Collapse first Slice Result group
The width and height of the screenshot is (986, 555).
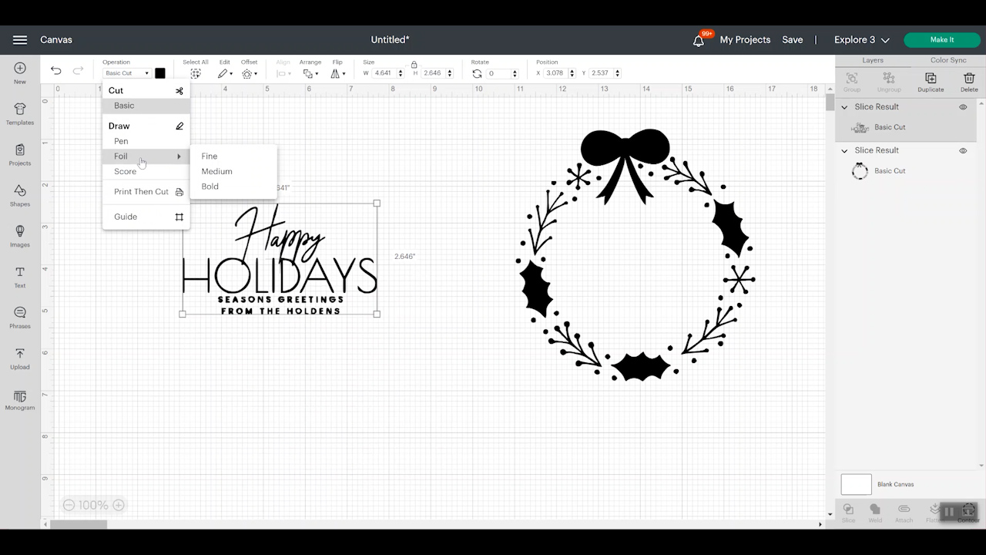click(844, 107)
